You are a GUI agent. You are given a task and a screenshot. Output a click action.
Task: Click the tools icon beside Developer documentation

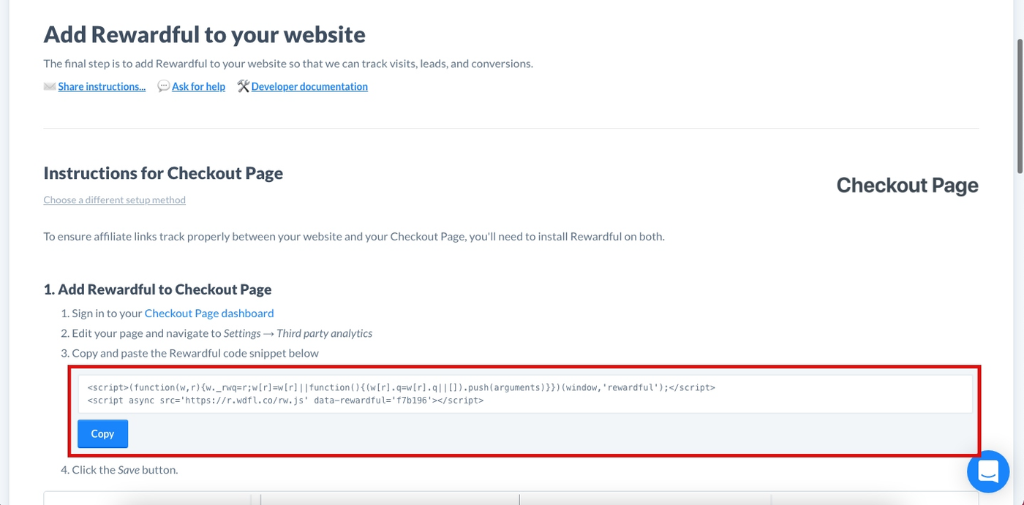point(244,86)
